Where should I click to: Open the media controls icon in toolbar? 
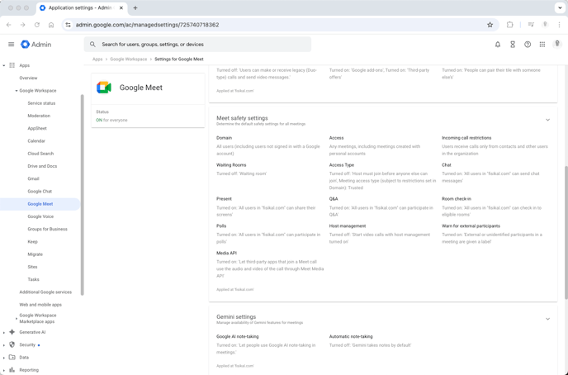coord(531,25)
